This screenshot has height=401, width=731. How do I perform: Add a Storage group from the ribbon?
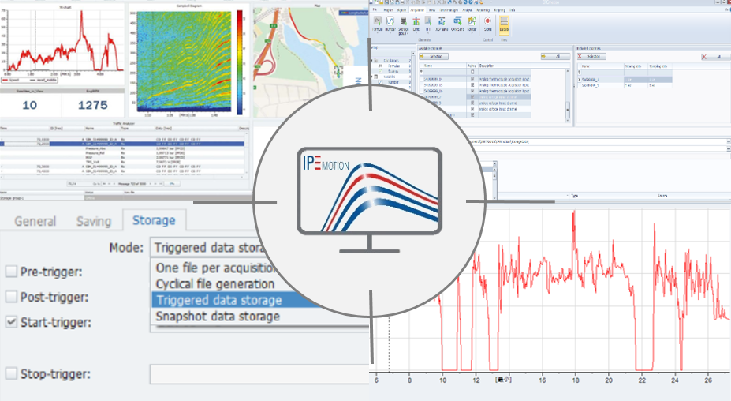403,25
